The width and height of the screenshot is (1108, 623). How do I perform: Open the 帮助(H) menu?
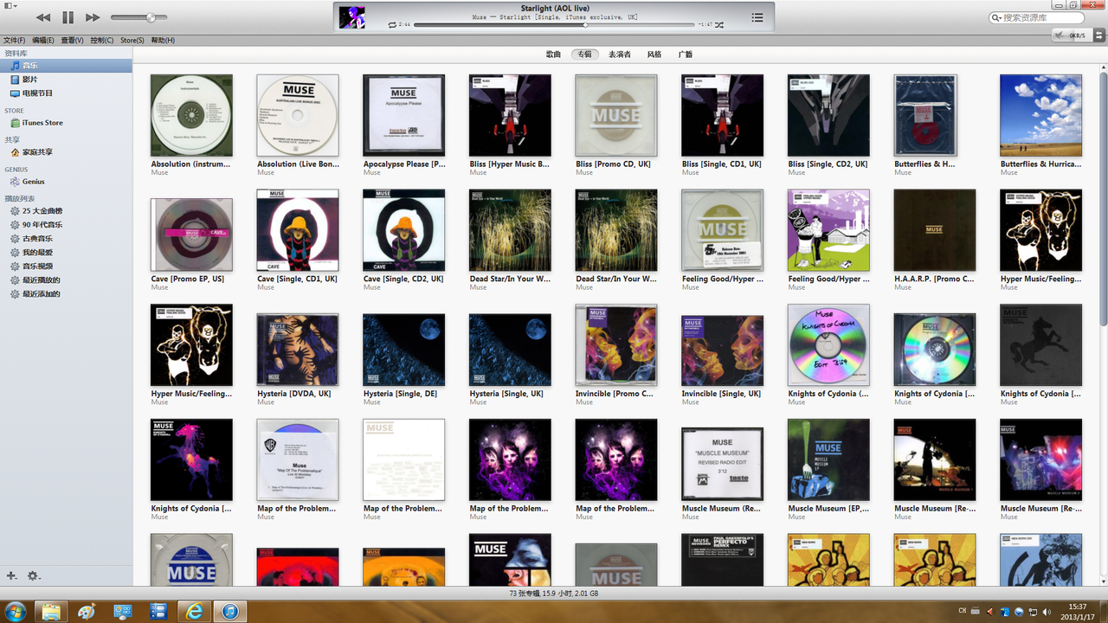[163, 41]
